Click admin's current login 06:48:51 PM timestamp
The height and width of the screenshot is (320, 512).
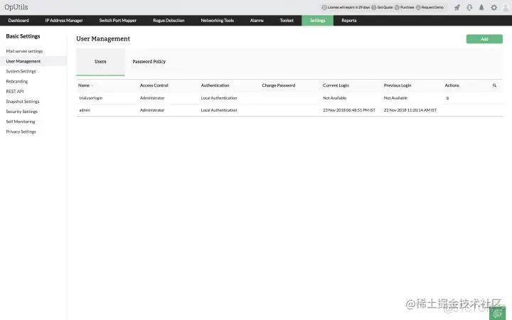pos(349,110)
